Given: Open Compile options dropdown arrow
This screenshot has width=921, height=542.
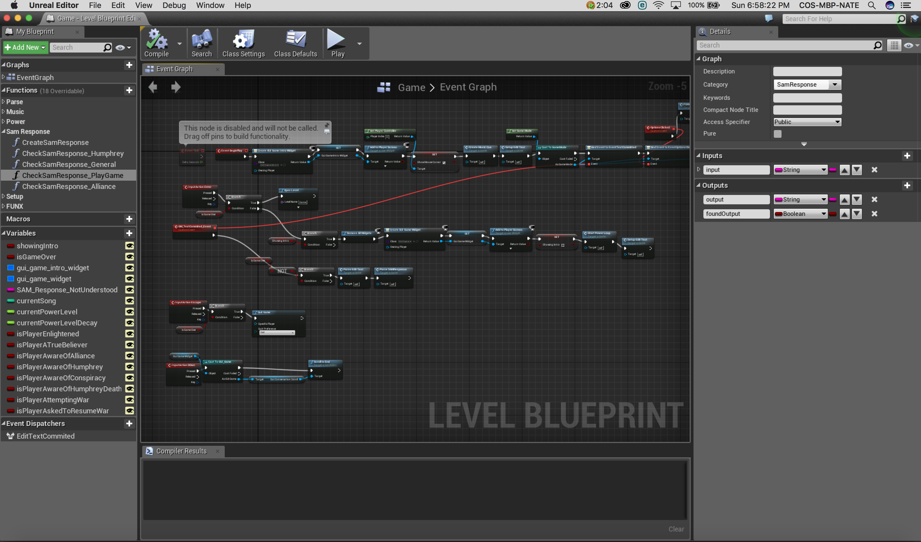Looking at the screenshot, I should (179, 43).
